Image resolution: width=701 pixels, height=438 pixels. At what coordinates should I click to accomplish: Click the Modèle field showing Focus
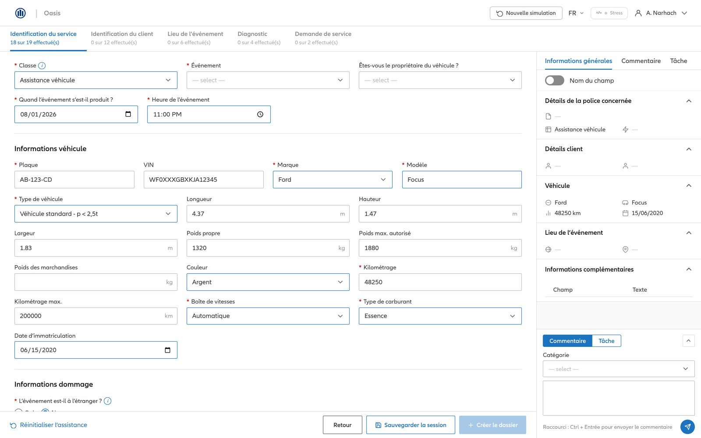pos(462,180)
